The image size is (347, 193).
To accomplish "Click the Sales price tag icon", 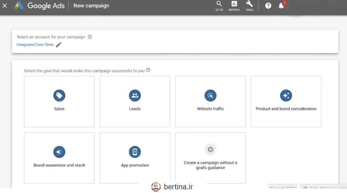I will pyautogui.click(x=59, y=95).
